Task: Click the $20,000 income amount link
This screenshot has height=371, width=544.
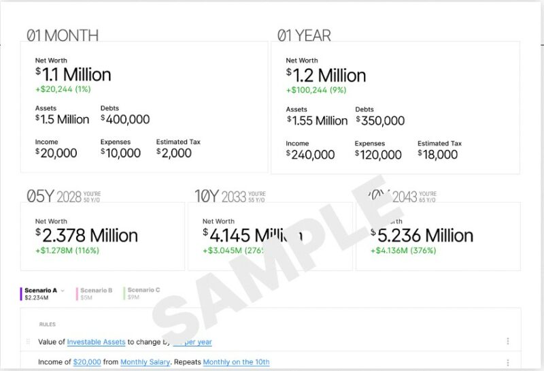Action: click(87, 362)
